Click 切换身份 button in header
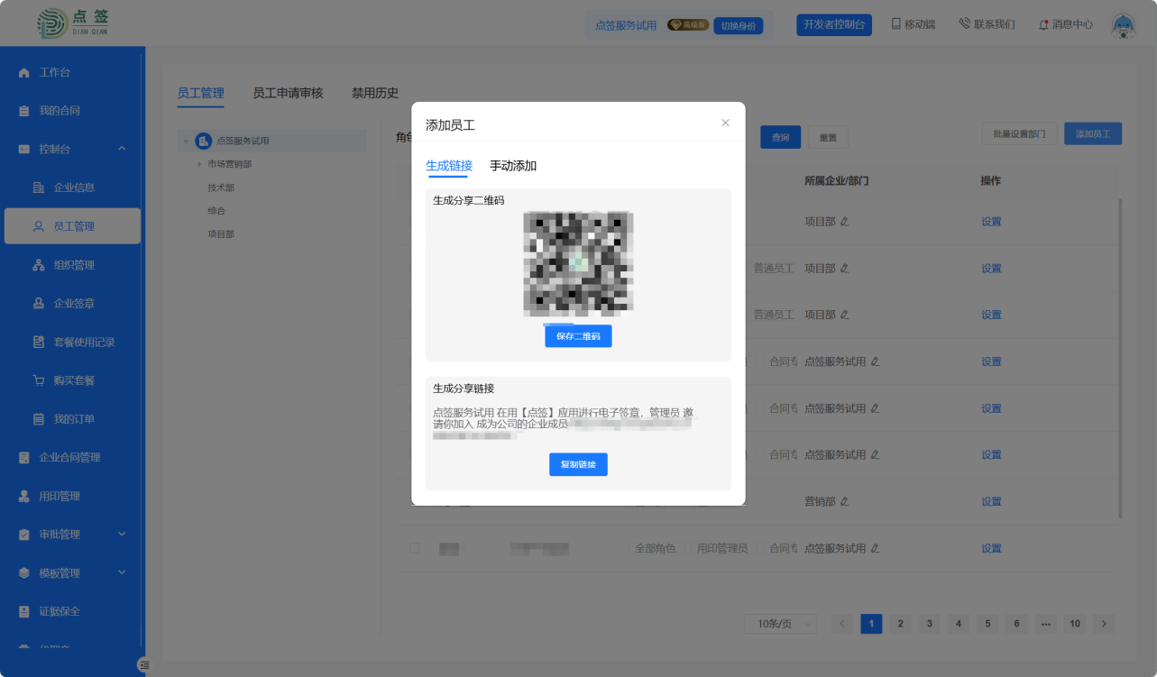 (739, 25)
